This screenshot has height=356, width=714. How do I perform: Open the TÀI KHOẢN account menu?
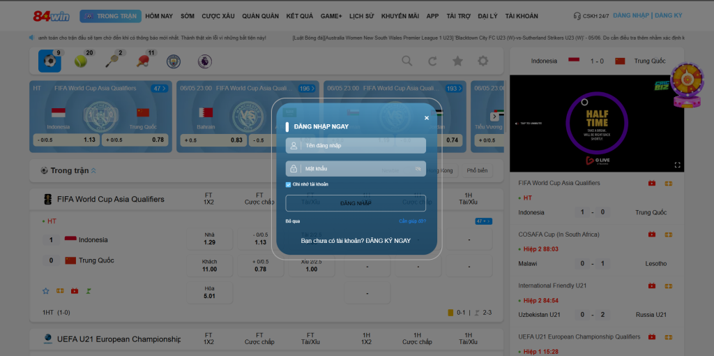coord(522,16)
